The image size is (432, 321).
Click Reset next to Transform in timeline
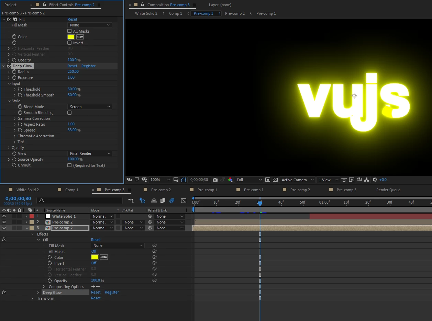pyautogui.click(x=96, y=298)
